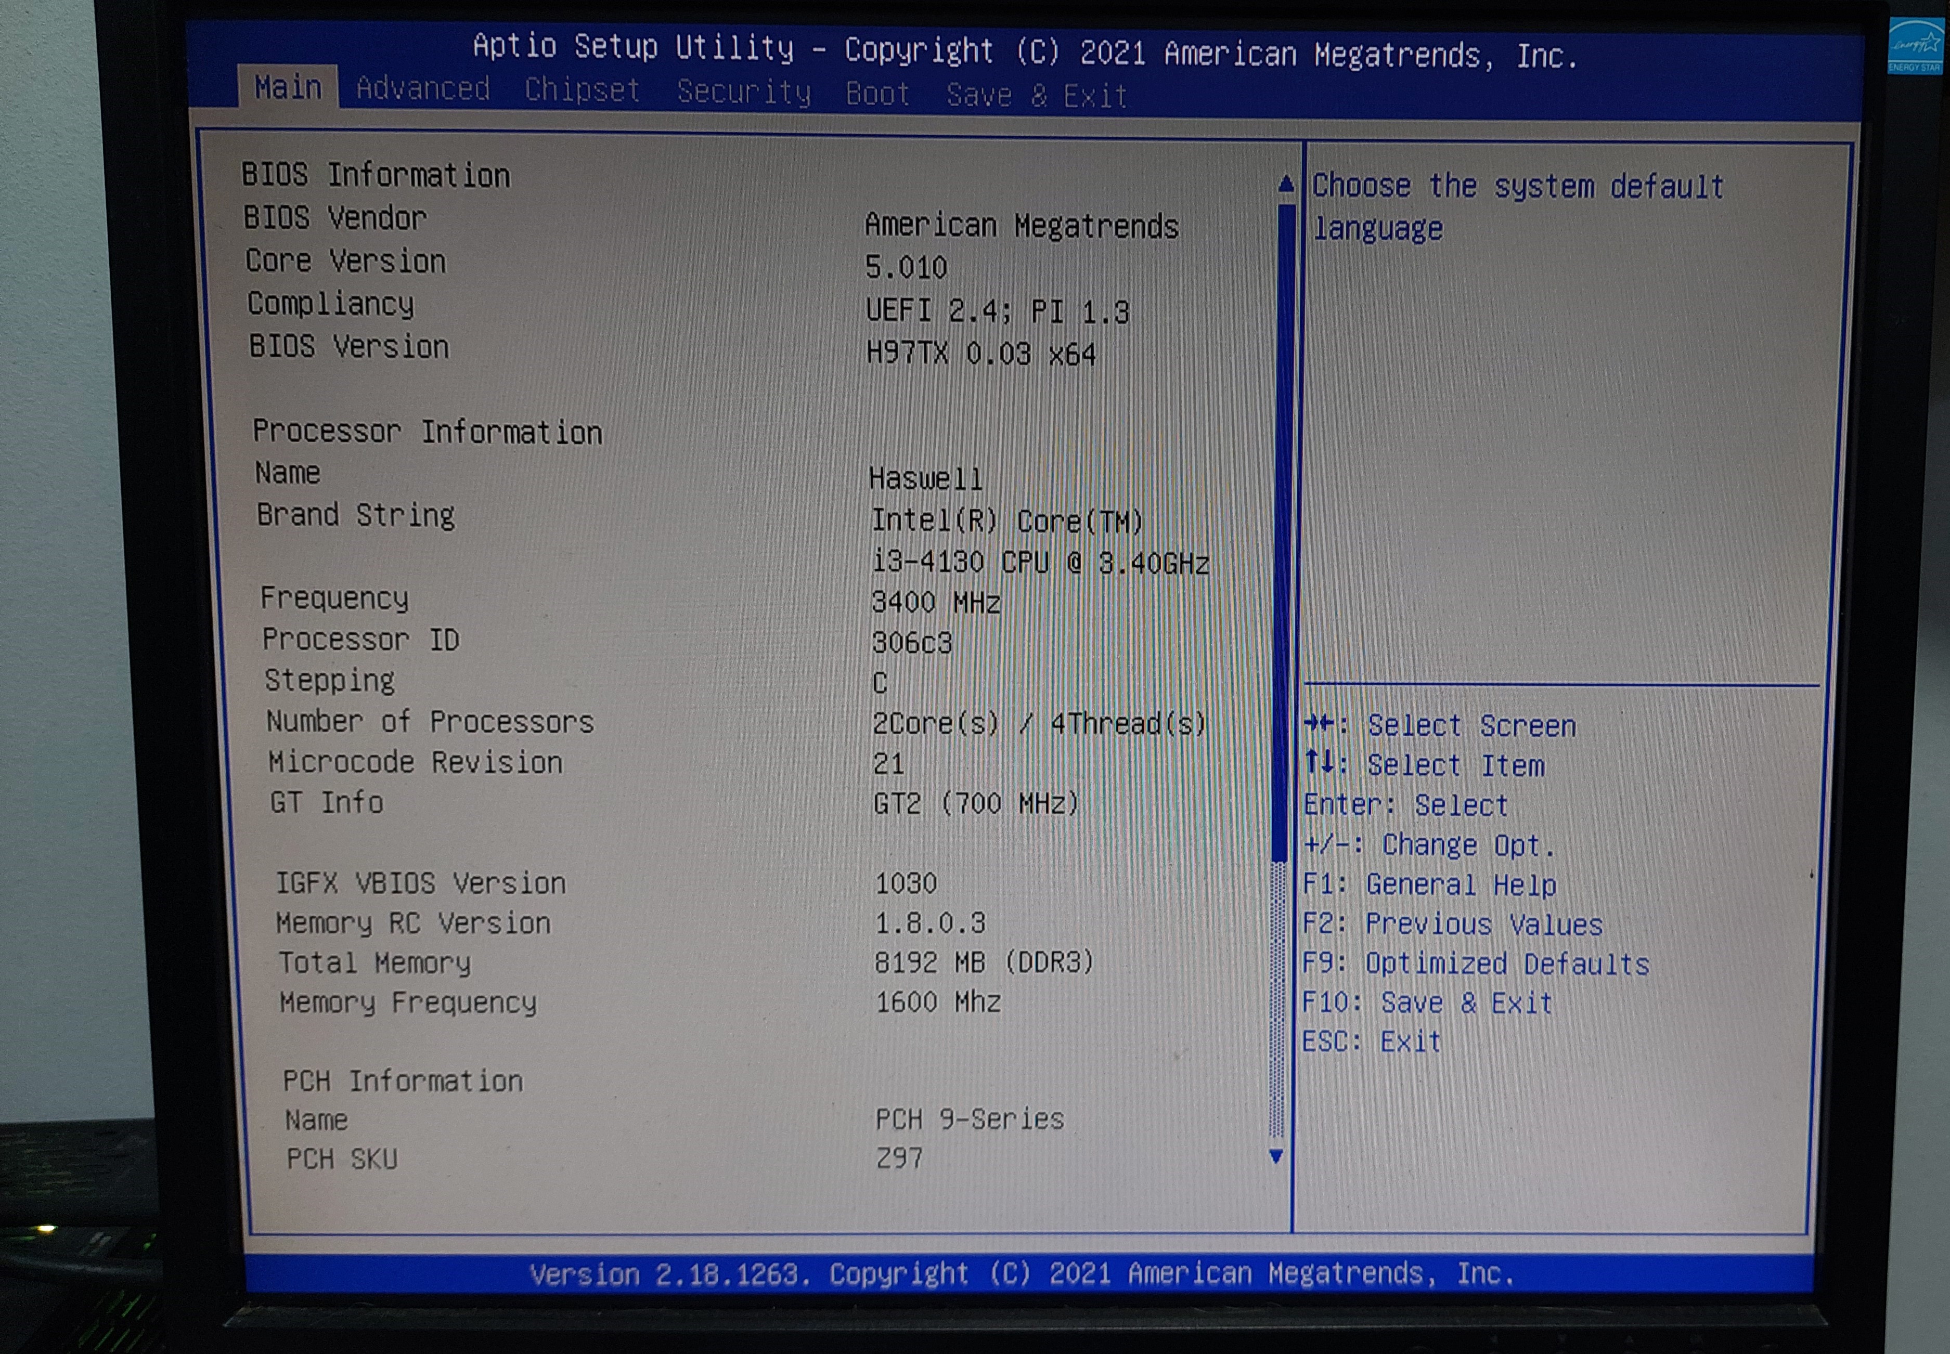Click the '+/-: Change Opt.' key hint
Screen dimensions: 1950x1354
(x=1430, y=845)
